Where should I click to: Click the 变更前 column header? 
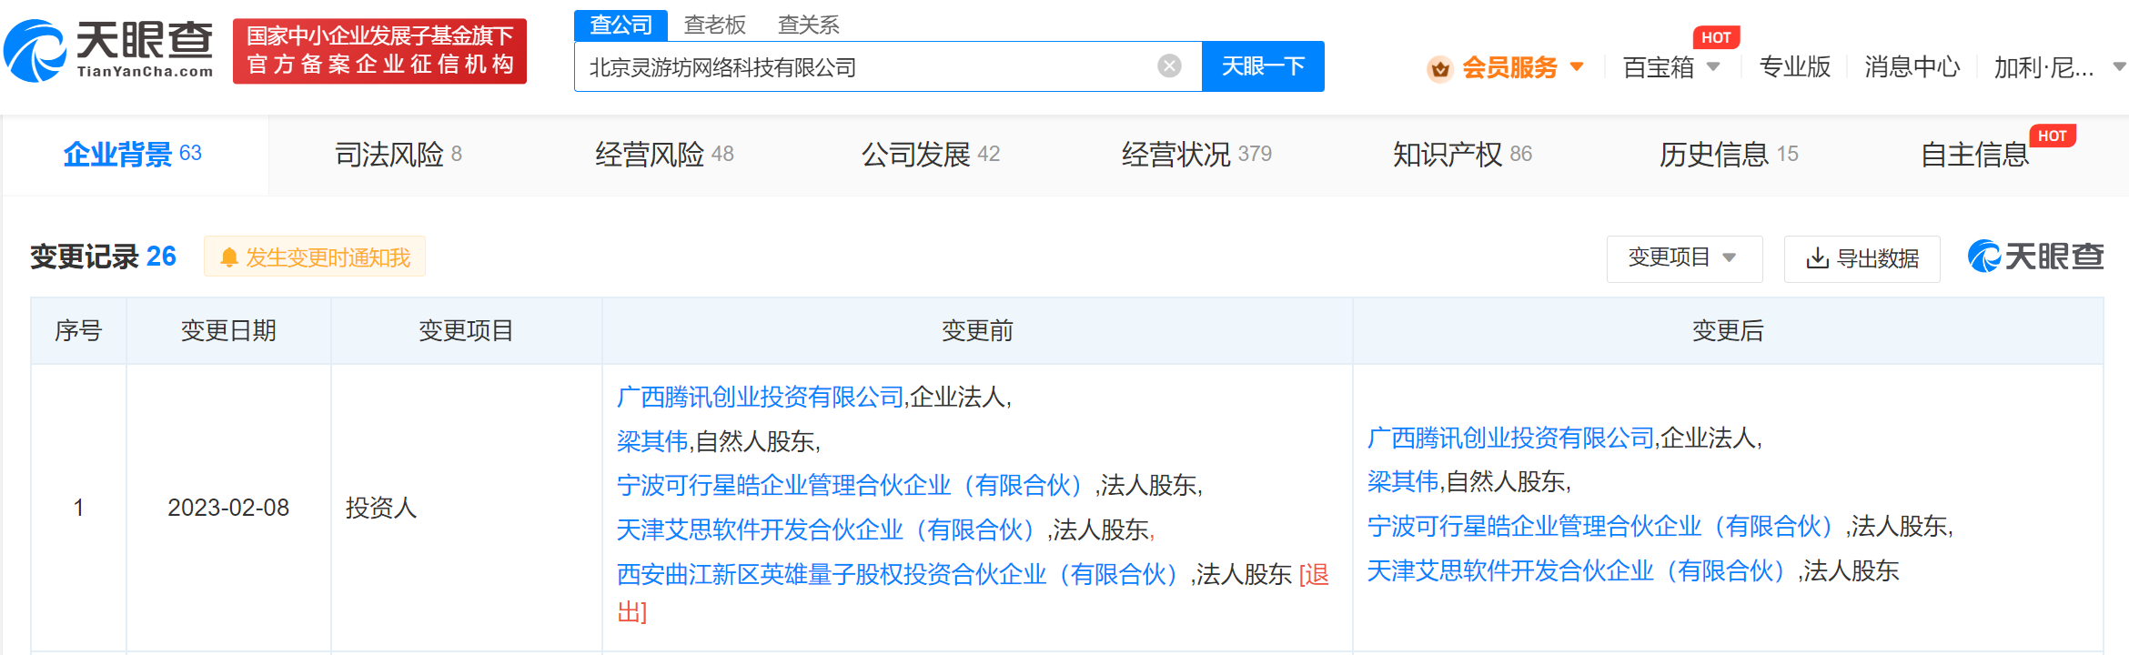[x=977, y=330]
